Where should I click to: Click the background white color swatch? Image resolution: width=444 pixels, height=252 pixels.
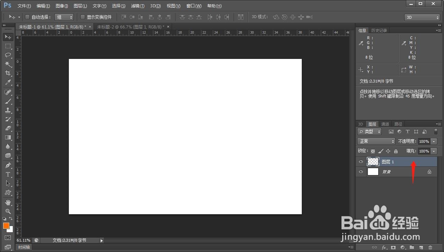tap(11, 230)
